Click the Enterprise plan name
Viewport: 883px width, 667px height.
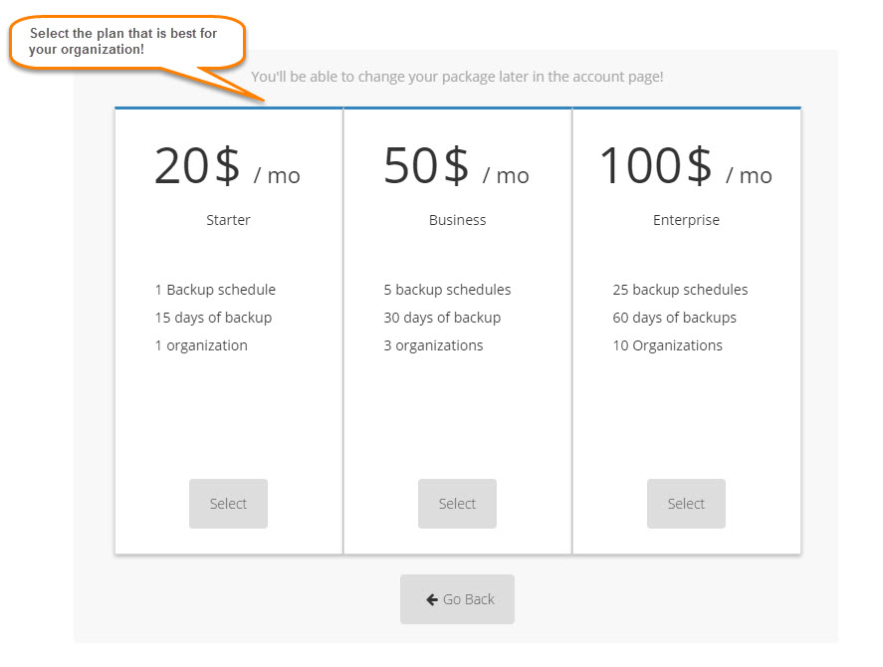686,220
